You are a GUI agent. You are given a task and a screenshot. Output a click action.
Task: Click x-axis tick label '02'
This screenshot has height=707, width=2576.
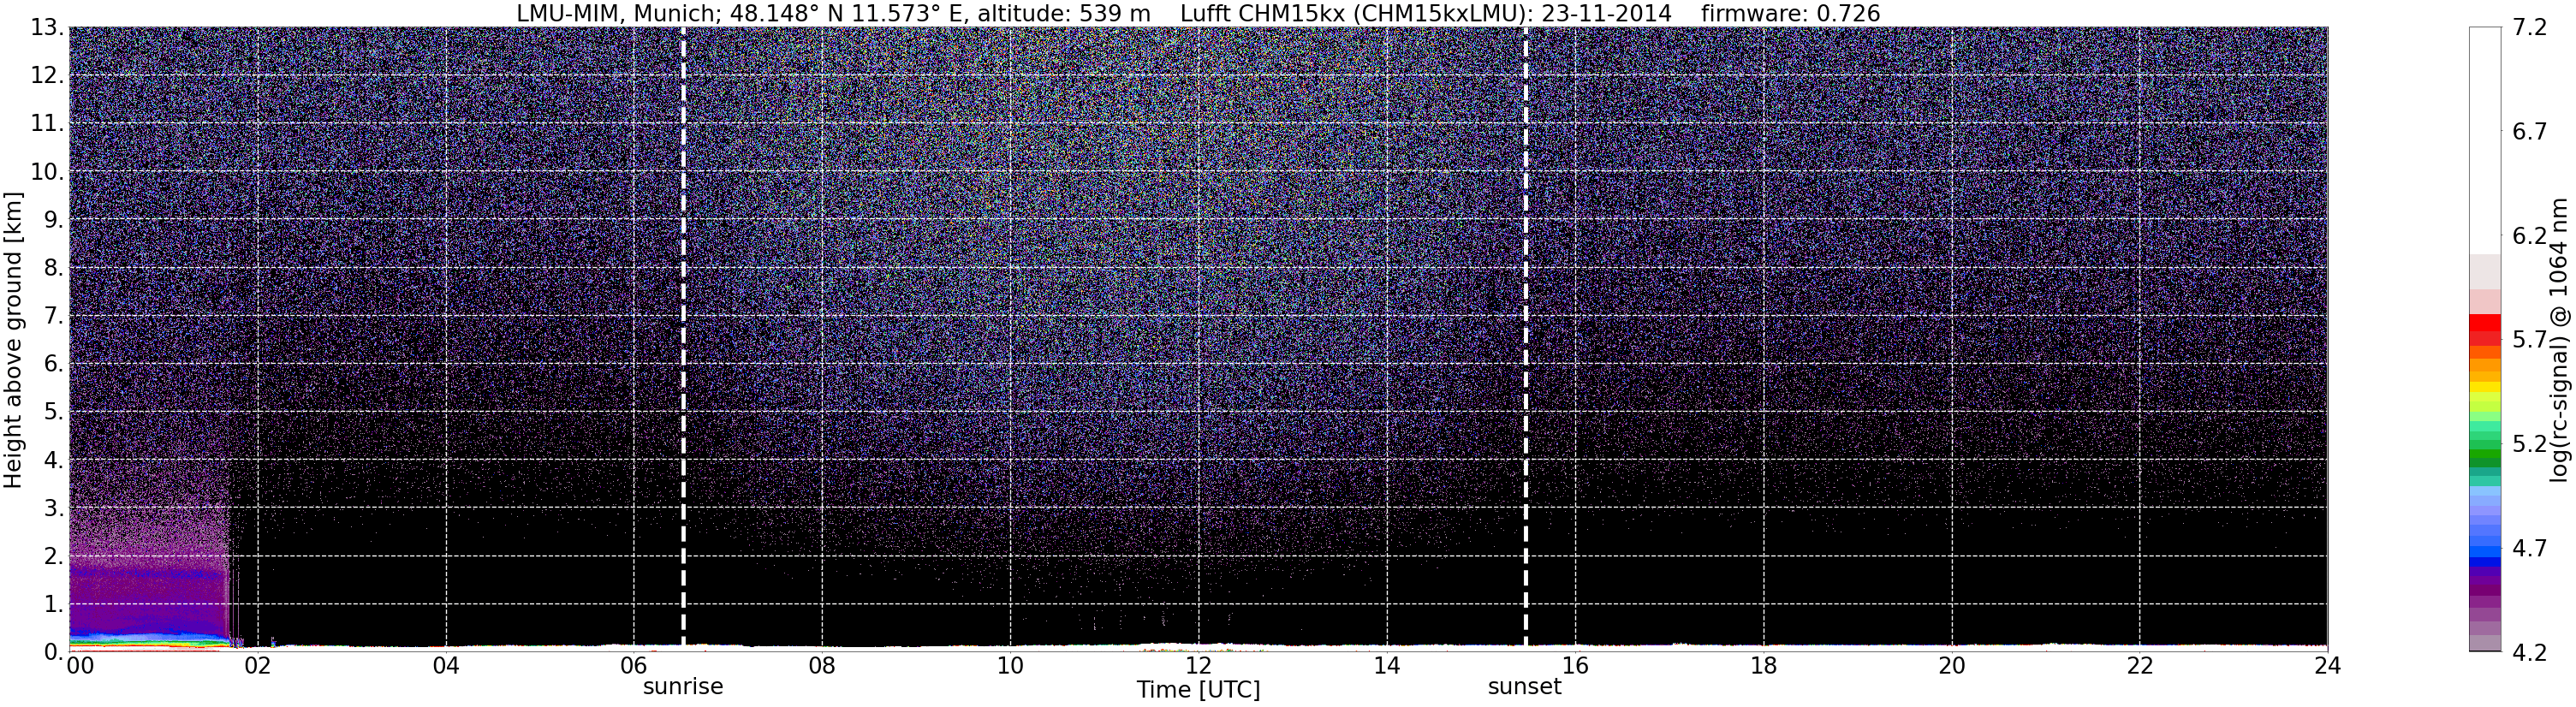[258, 666]
